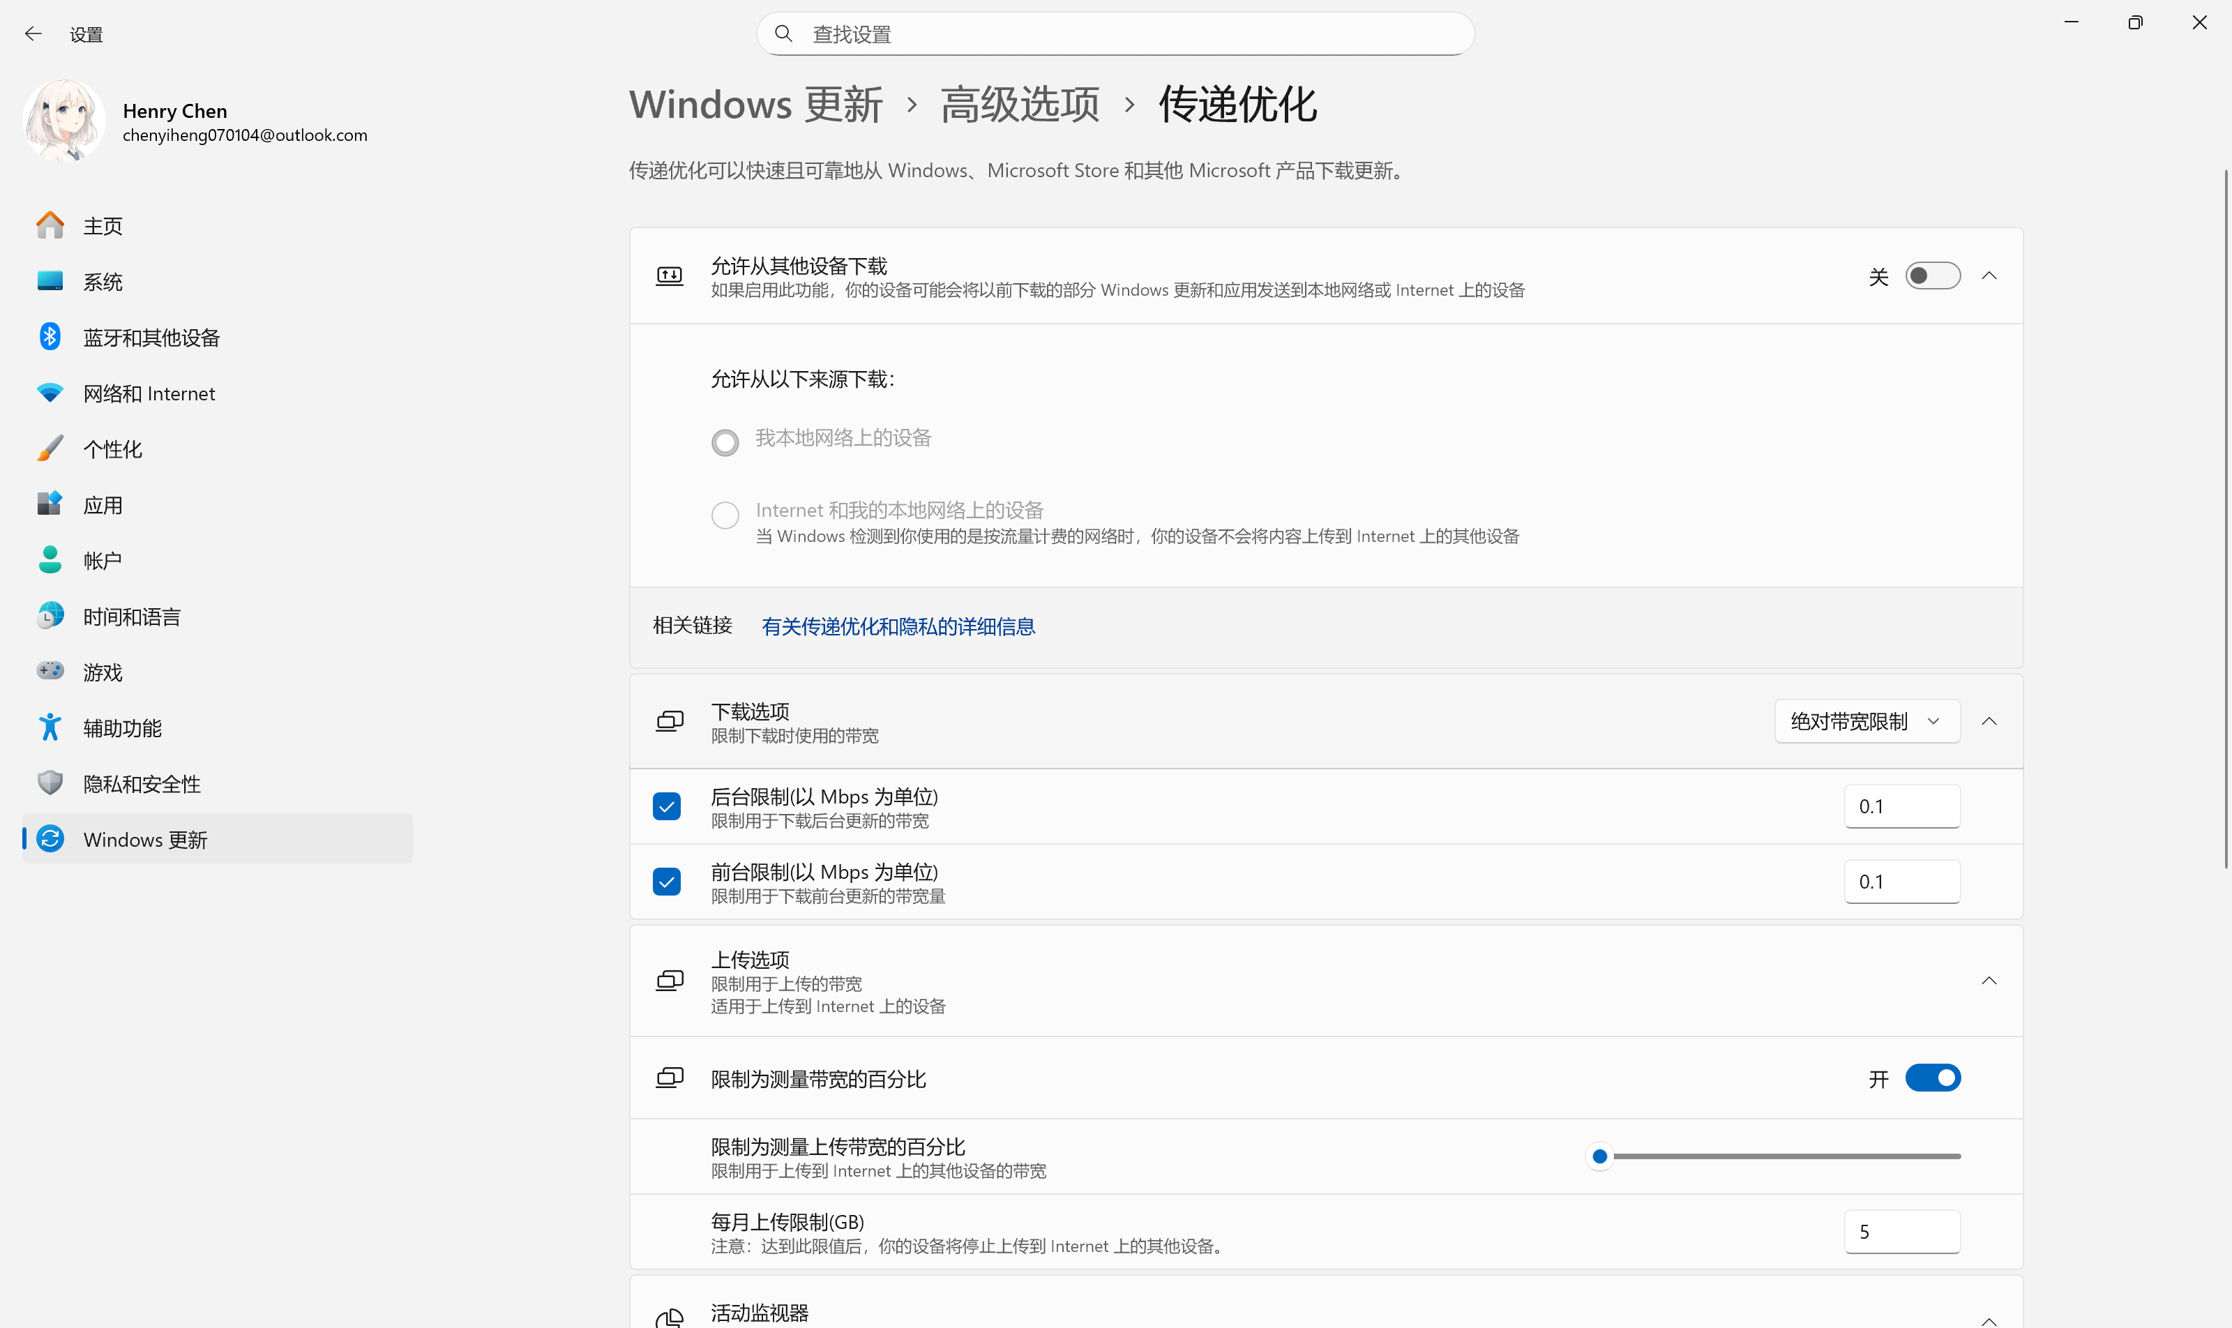Screen dimensions: 2232x1328
Task: Open Bluetooth and other devices settings
Action: point(151,338)
